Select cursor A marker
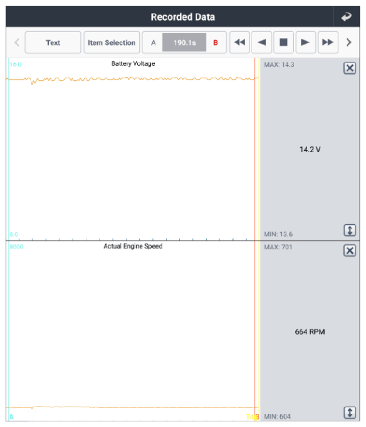The width and height of the screenshot is (366, 427). coord(153,43)
